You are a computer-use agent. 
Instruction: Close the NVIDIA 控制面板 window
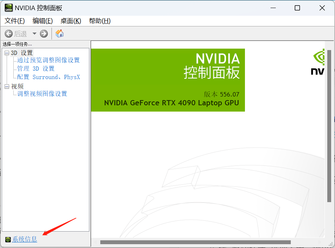pos(322,8)
